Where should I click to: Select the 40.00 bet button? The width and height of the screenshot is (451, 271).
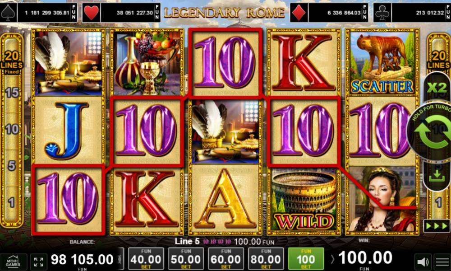click(x=146, y=259)
